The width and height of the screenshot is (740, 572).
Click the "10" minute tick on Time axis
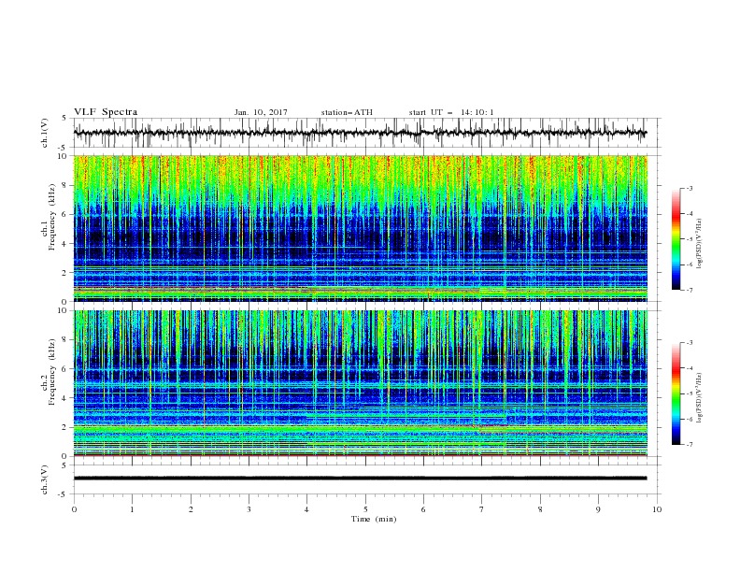click(657, 509)
